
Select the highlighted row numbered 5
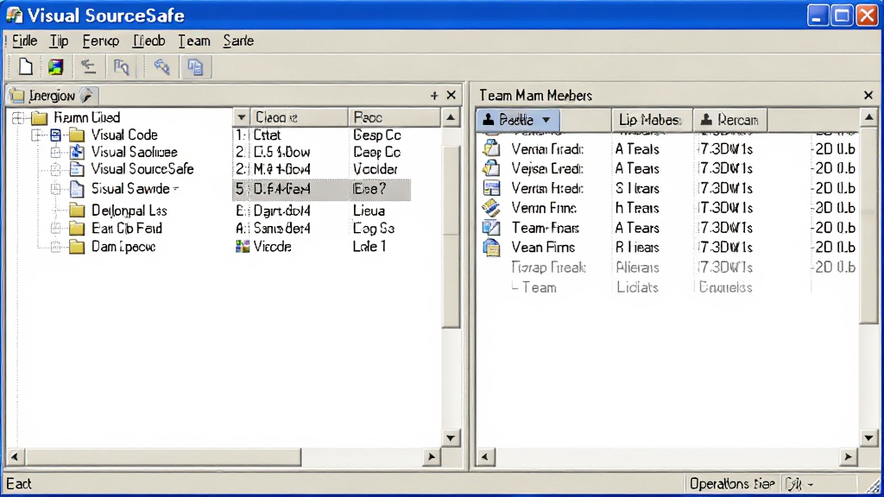(x=321, y=189)
